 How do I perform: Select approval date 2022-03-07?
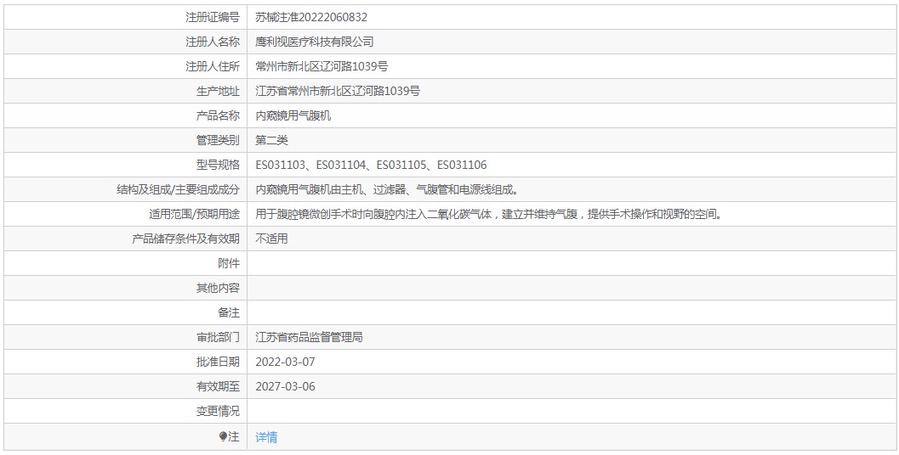coord(285,362)
